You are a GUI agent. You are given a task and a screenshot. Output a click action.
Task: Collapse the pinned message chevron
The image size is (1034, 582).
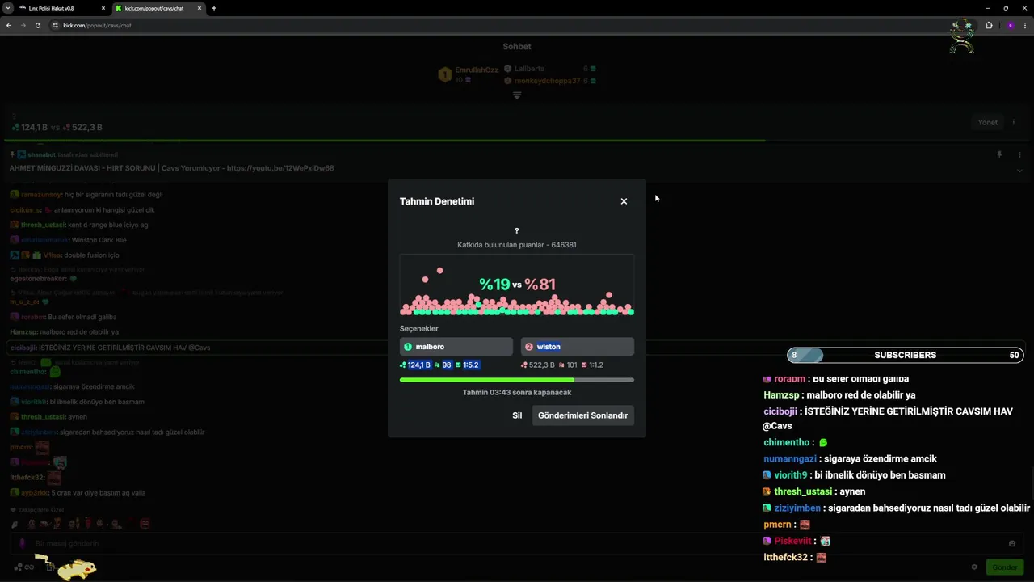coord(1019,171)
